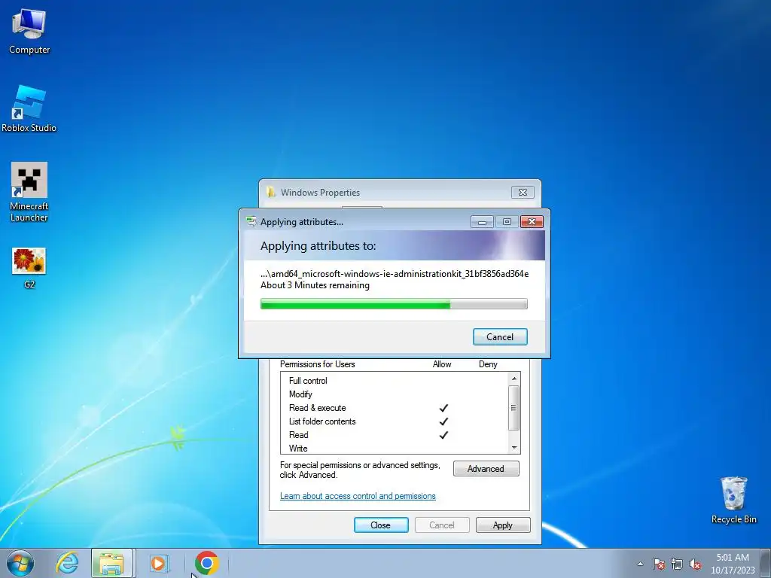Launch Internet Explorer from the taskbar
This screenshot has height=578, width=771.
click(x=67, y=563)
